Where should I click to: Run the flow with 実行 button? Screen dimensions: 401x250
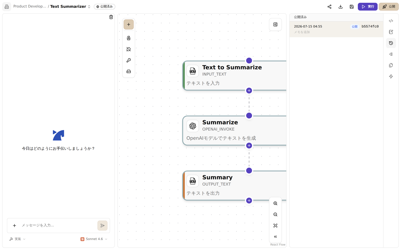(368, 7)
